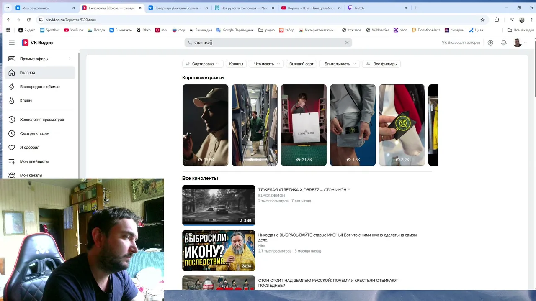Viewport: 536px width, 301px height.
Task: Open title "ТЯЖЁЛАЯ АТЛЕТИКА X OBREZZ – СТОН ИКОН"
Action: [x=304, y=190]
